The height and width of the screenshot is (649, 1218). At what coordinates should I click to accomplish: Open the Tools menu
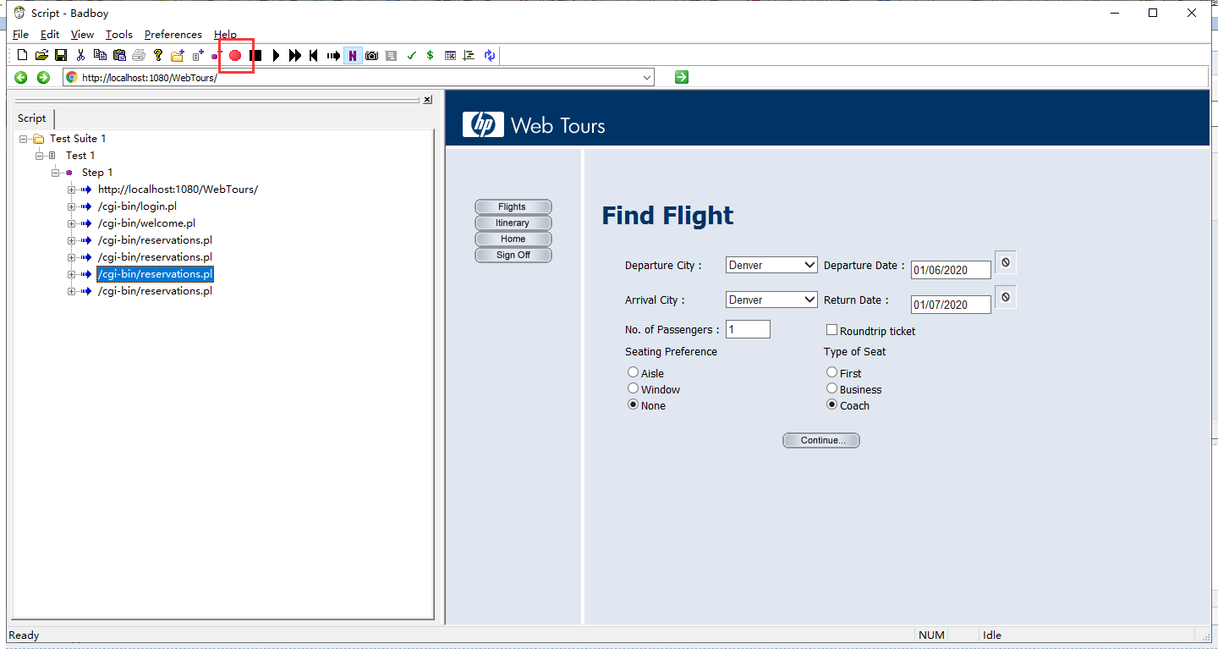(x=119, y=35)
